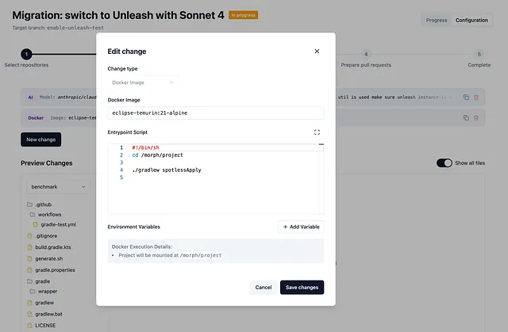Cancel the Edit change dialog
This screenshot has width=508, height=332.
(263, 288)
